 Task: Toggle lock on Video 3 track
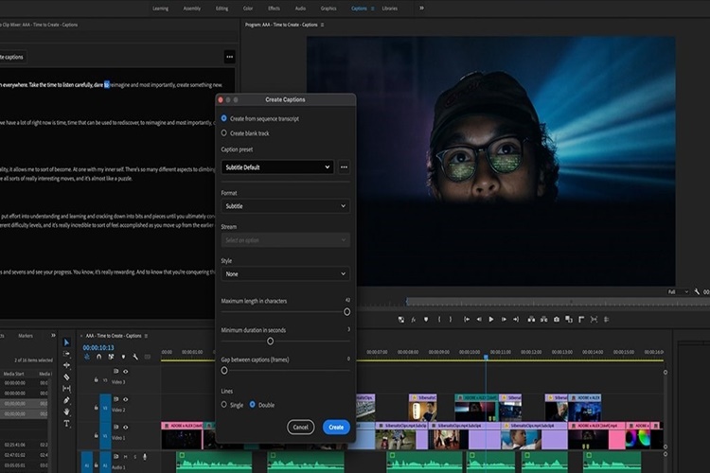pyautogui.click(x=96, y=379)
